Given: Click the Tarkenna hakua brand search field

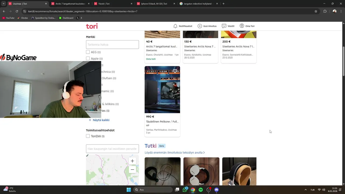Looking at the screenshot, I should pyautogui.click(x=112, y=44).
